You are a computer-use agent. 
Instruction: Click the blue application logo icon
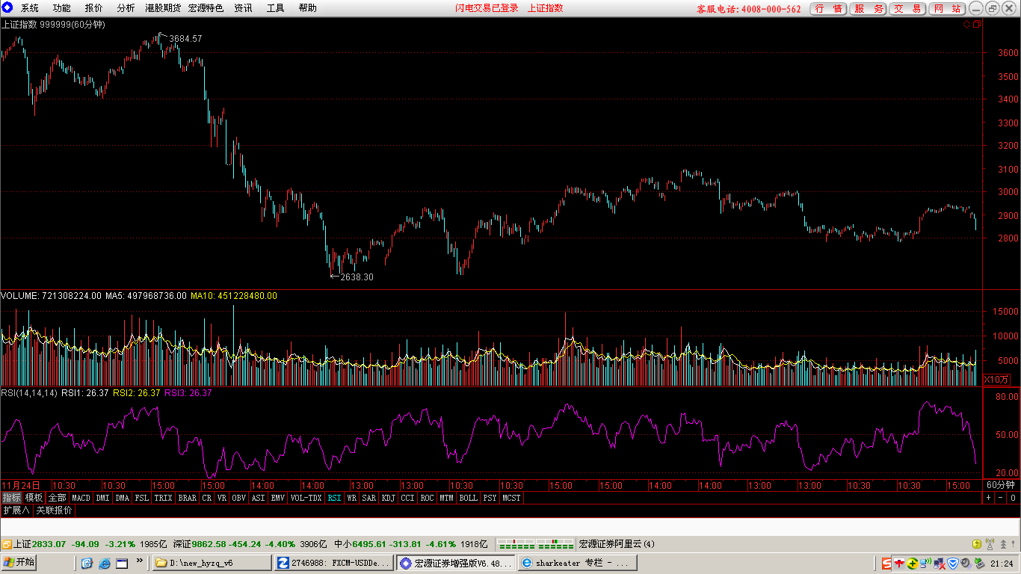point(7,8)
